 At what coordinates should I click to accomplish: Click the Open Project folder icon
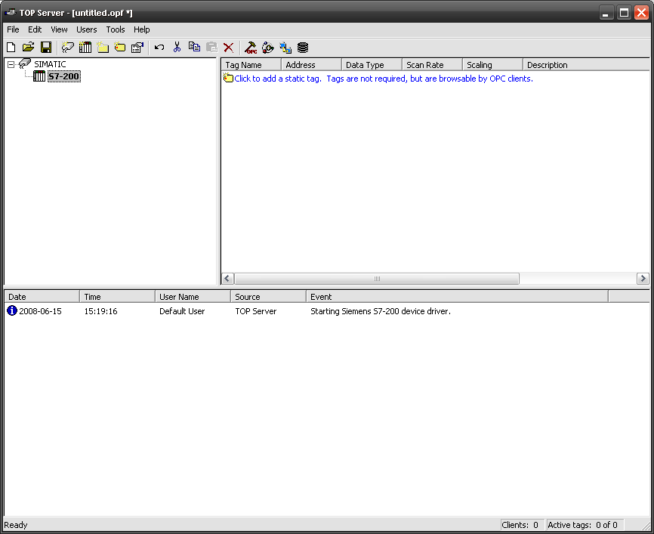pyautogui.click(x=28, y=48)
